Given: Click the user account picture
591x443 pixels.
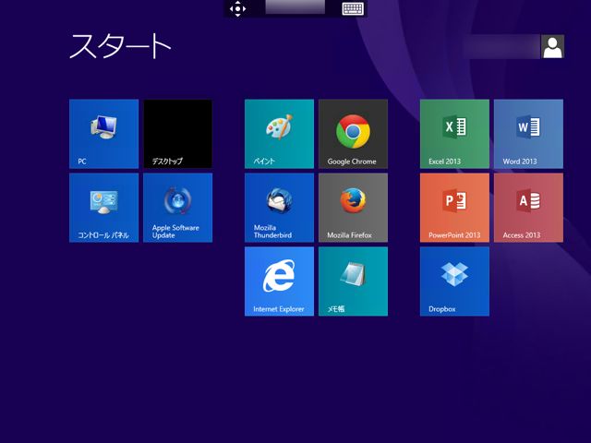Looking at the screenshot, I should tap(552, 47).
